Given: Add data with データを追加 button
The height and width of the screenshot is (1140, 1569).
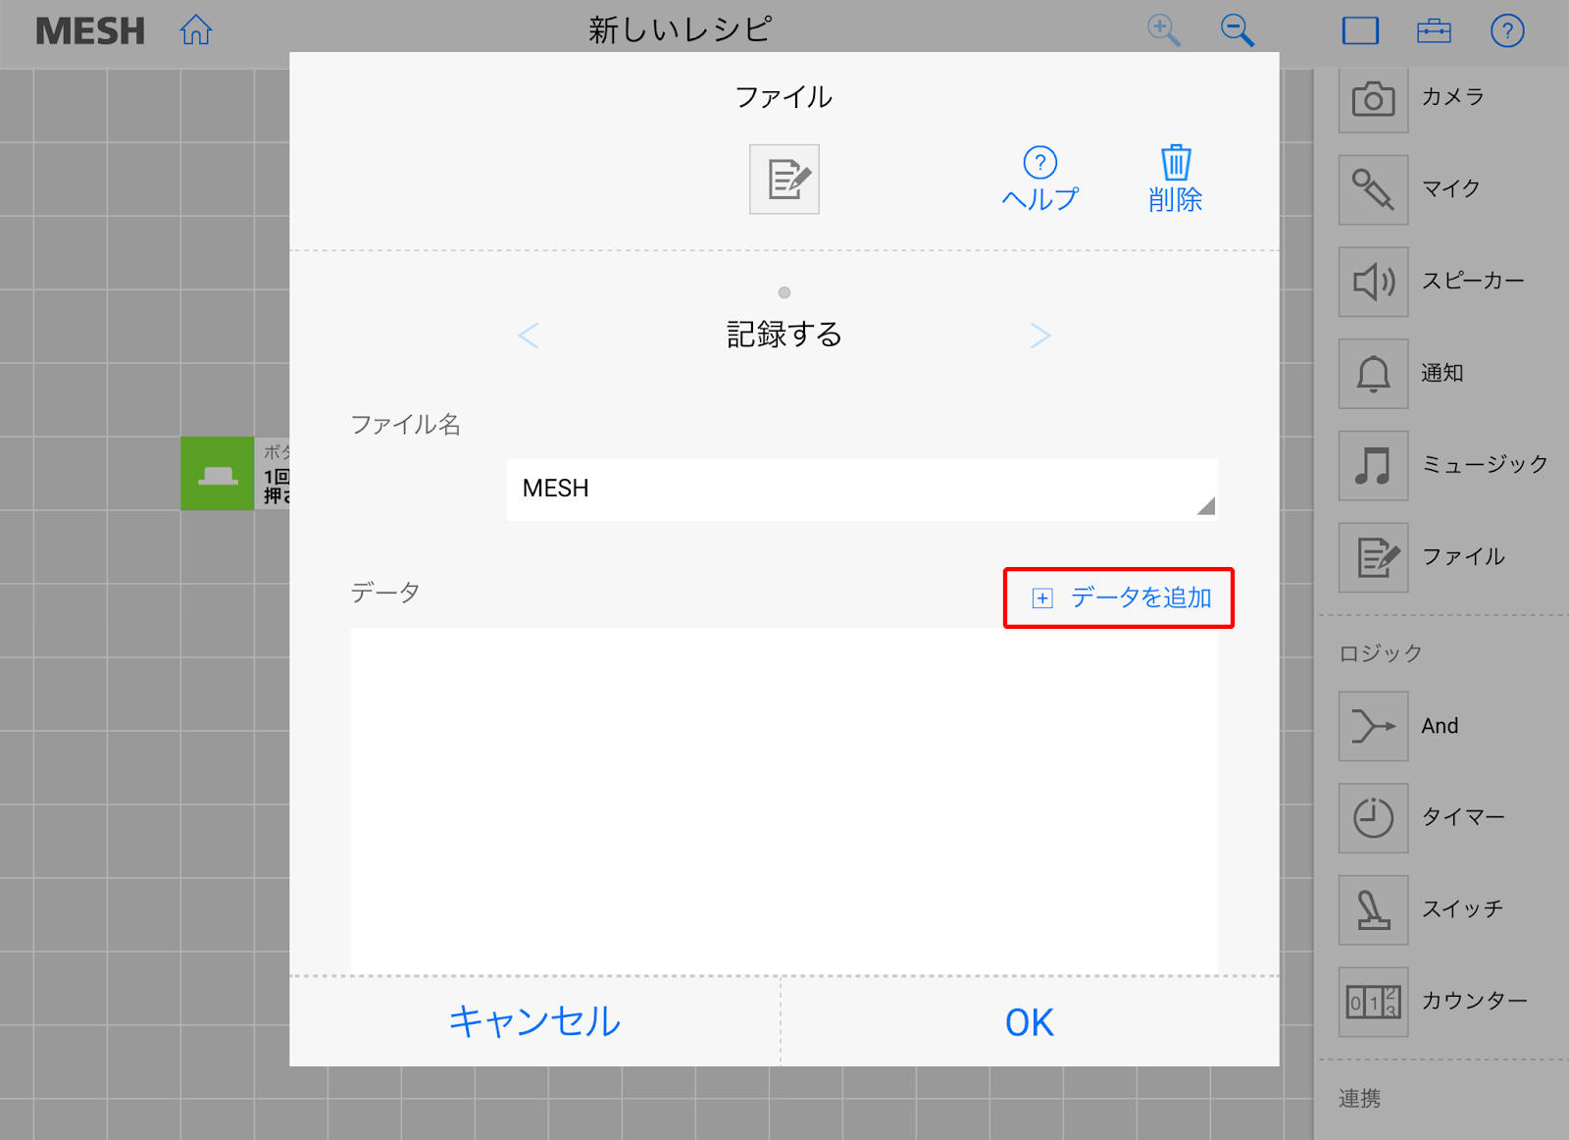Looking at the screenshot, I should coord(1119,597).
